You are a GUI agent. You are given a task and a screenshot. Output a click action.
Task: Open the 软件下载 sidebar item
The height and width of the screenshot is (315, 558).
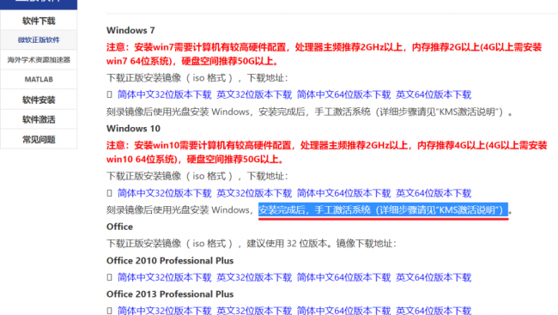coord(39,21)
